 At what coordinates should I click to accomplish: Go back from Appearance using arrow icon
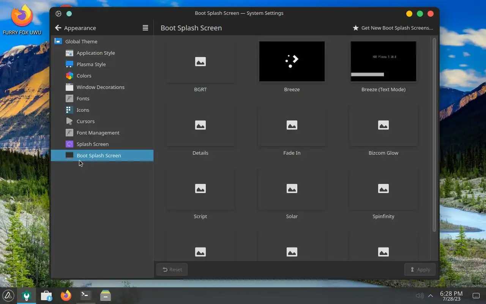coord(58,28)
